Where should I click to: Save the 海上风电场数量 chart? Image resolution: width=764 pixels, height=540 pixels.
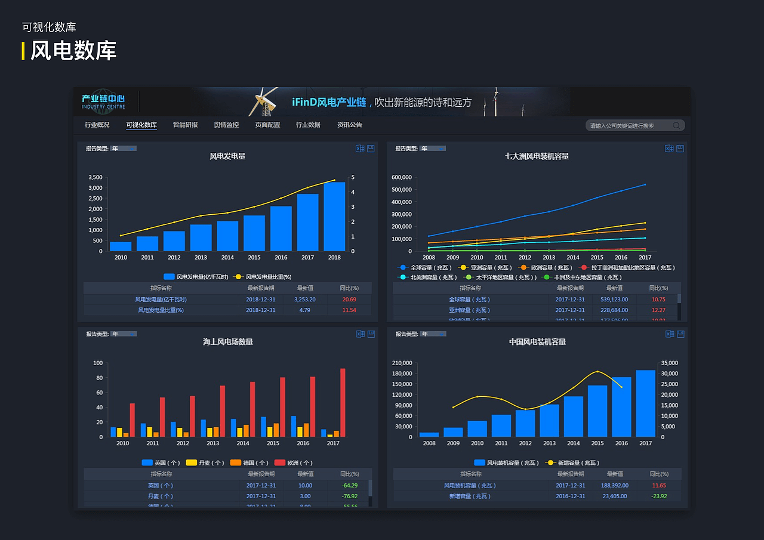371,334
